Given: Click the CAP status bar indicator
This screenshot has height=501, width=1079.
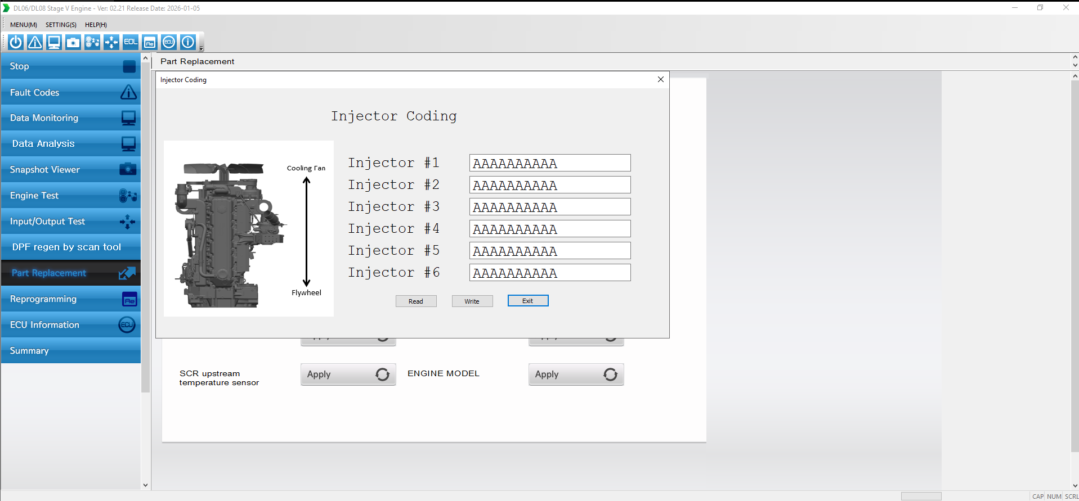Looking at the screenshot, I should 1038,497.
